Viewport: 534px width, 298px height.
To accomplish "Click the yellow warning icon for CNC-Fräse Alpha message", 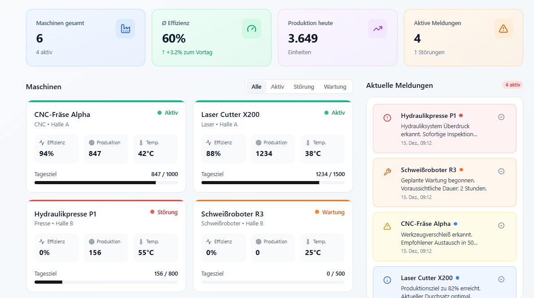I will 387,226.
